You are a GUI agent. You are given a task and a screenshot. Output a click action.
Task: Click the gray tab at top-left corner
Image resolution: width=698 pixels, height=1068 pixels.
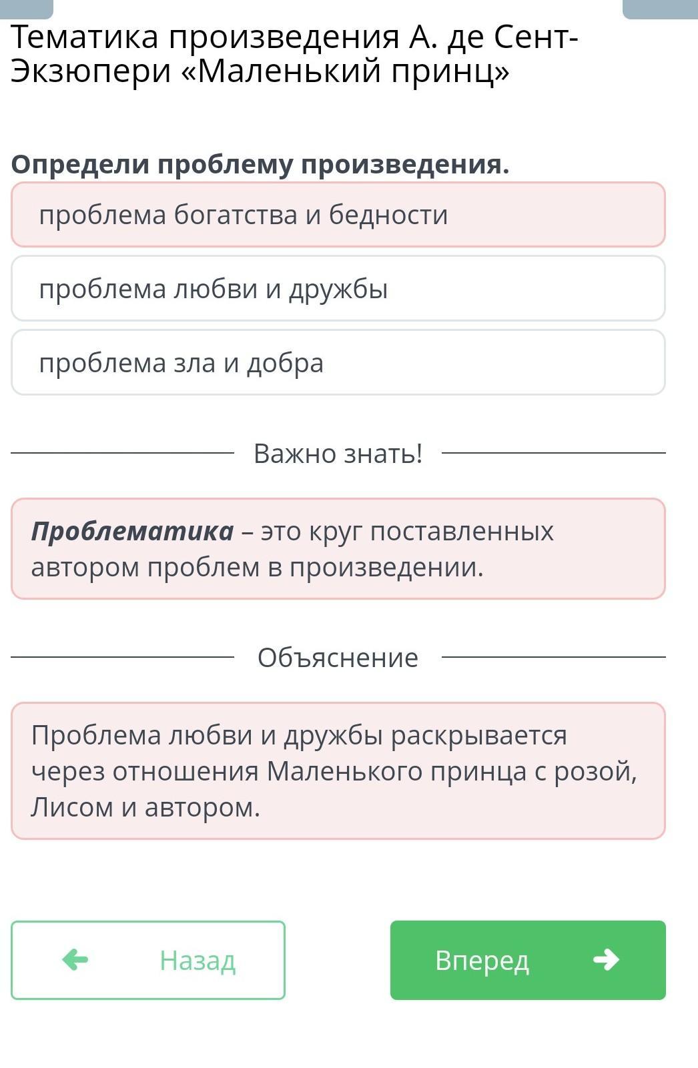click(27, 8)
